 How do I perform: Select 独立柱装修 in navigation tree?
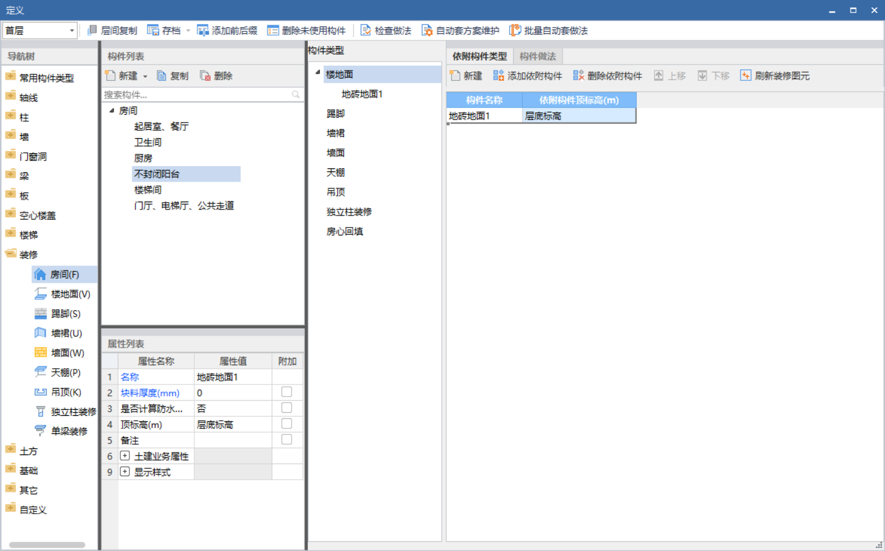(x=65, y=412)
